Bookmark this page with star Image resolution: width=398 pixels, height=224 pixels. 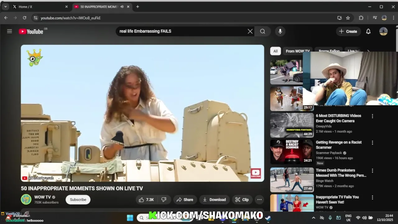(x=348, y=18)
